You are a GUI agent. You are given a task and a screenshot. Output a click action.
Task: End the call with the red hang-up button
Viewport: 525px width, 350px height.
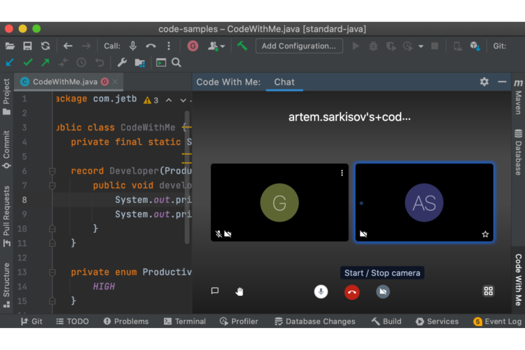click(352, 292)
